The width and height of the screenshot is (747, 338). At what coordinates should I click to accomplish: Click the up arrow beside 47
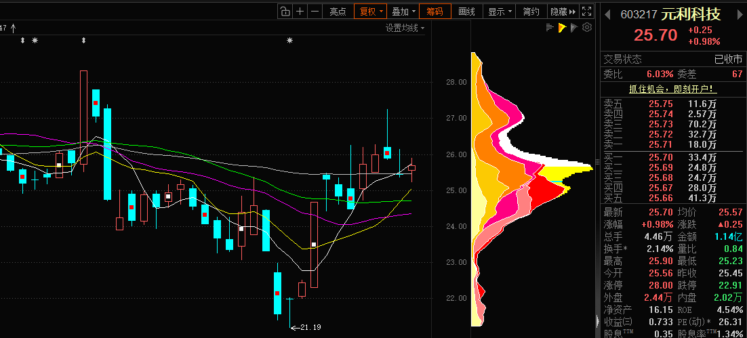[14, 28]
